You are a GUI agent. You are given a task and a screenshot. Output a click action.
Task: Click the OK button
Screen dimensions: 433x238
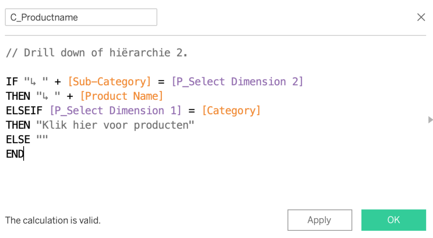pos(393,220)
